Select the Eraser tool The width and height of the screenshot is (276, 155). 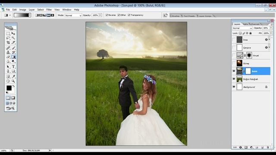pyautogui.click(x=8, y=57)
